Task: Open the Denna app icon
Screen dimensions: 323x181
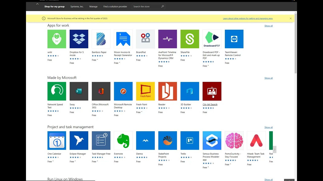Action: 145,141
